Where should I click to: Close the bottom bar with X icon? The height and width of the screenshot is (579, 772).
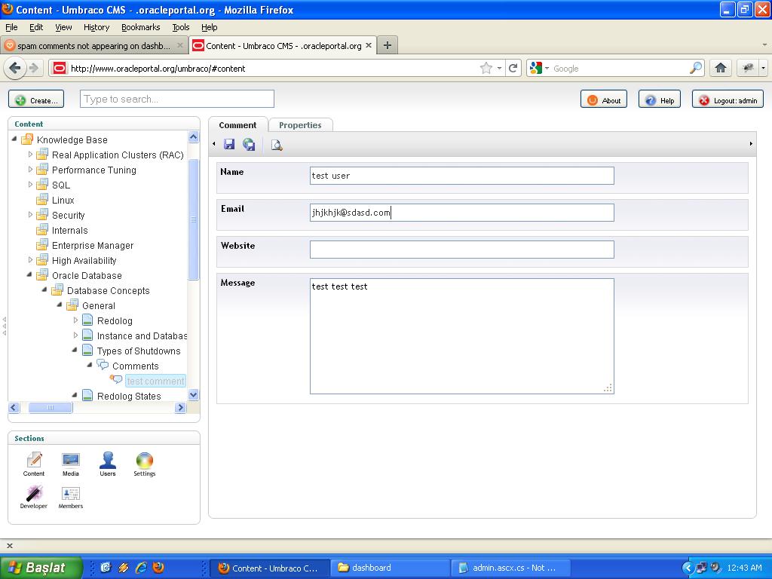point(9,546)
